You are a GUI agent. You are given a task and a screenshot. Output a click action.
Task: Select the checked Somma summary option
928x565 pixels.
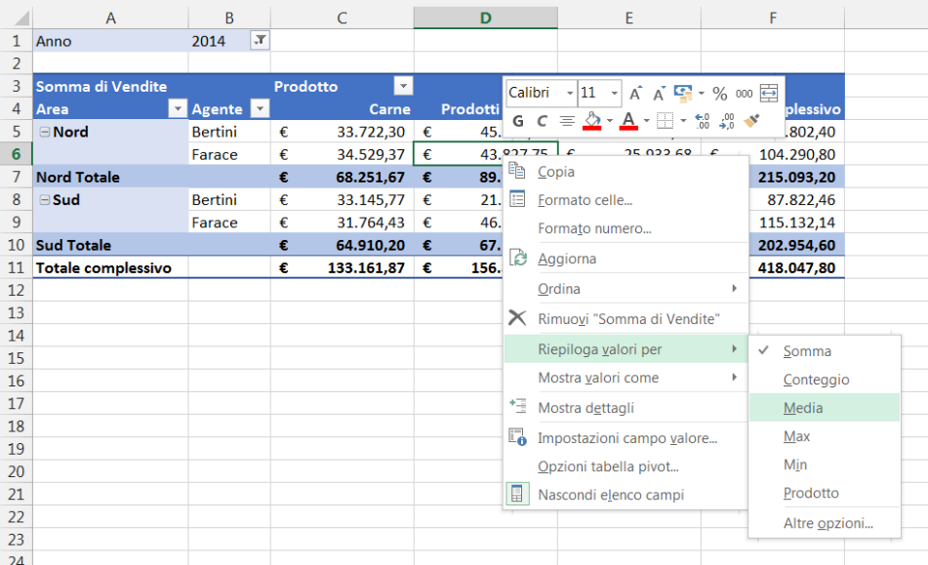click(x=807, y=351)
